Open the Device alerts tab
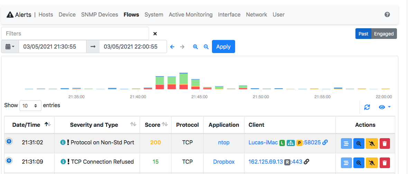The height and width of the screenshot is (174, 408). 67,14
